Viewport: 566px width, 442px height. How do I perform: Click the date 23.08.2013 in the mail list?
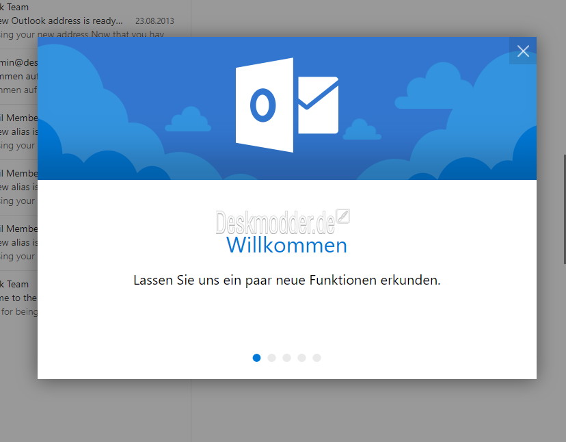pos(154,21)
